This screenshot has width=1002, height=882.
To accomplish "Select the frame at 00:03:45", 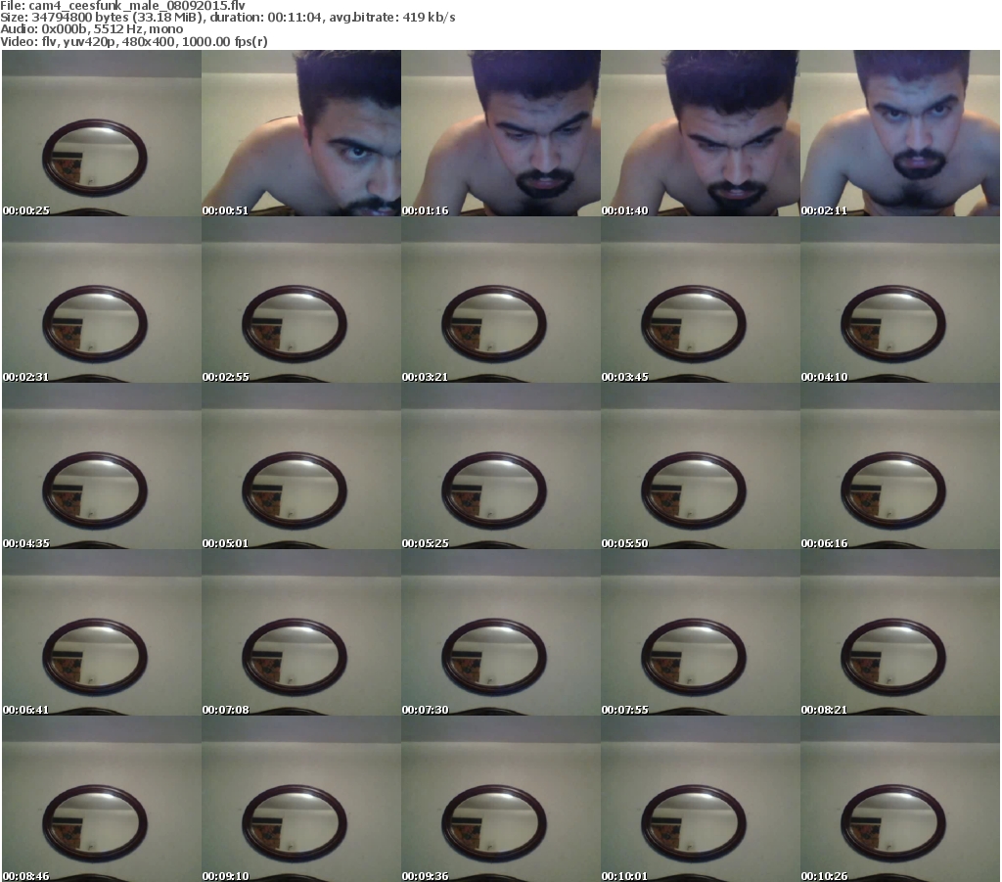I will tap(701, 300).
